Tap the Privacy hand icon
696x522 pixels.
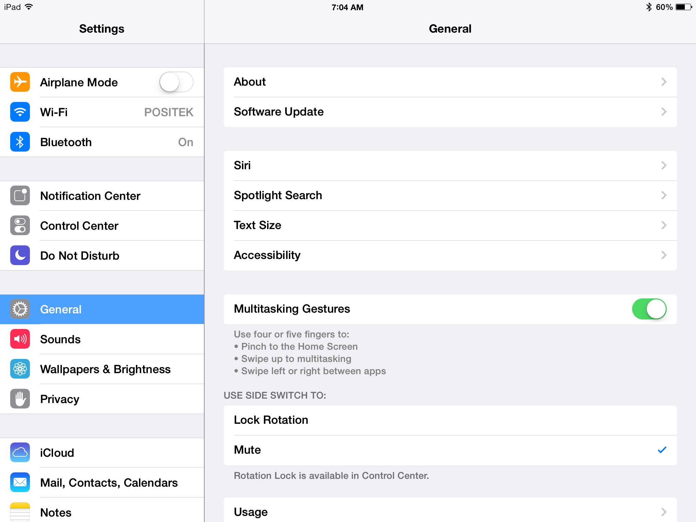click(20, 399)
